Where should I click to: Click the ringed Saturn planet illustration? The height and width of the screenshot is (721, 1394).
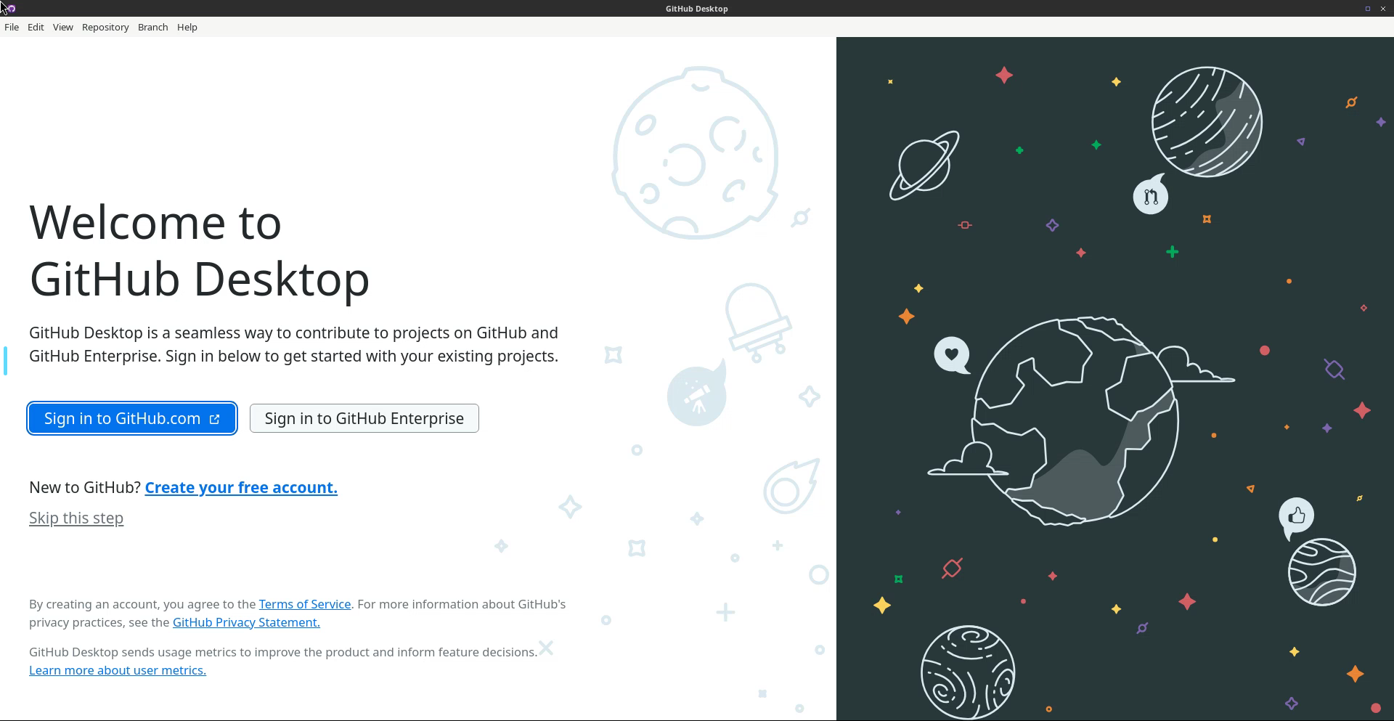[924, 166]
